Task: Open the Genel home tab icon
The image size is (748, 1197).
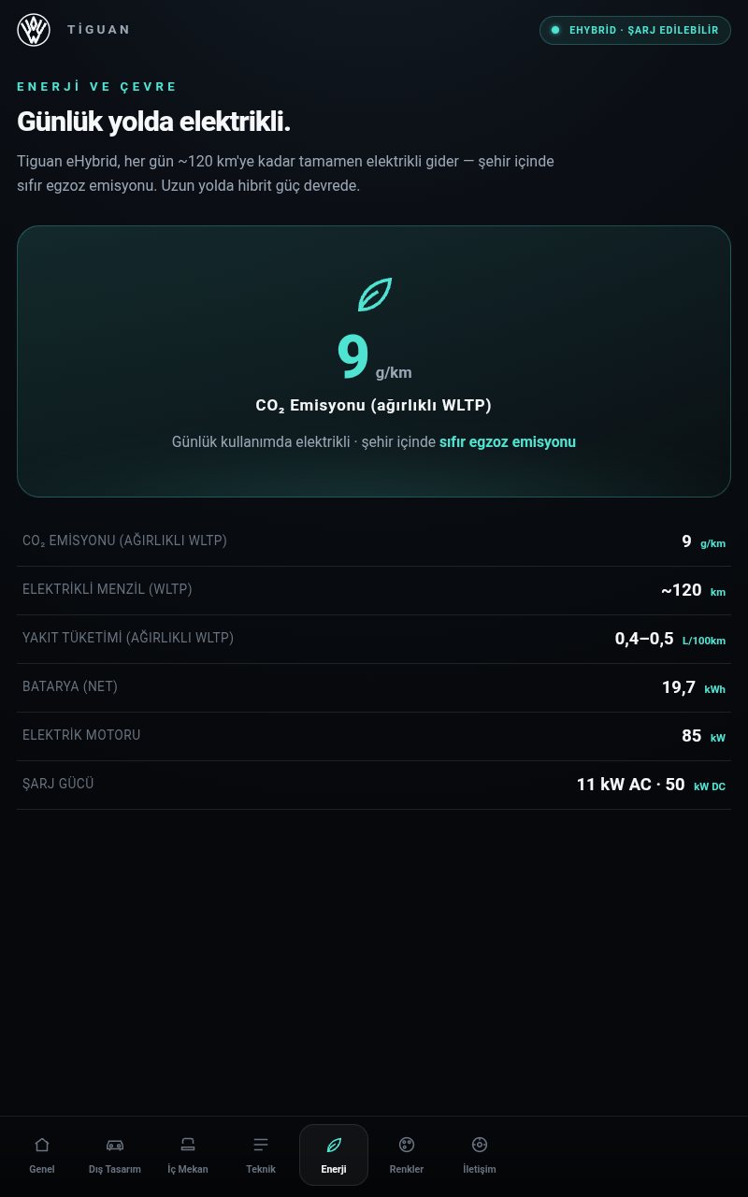Action: pyautogui.click(x=42, y=1145)
